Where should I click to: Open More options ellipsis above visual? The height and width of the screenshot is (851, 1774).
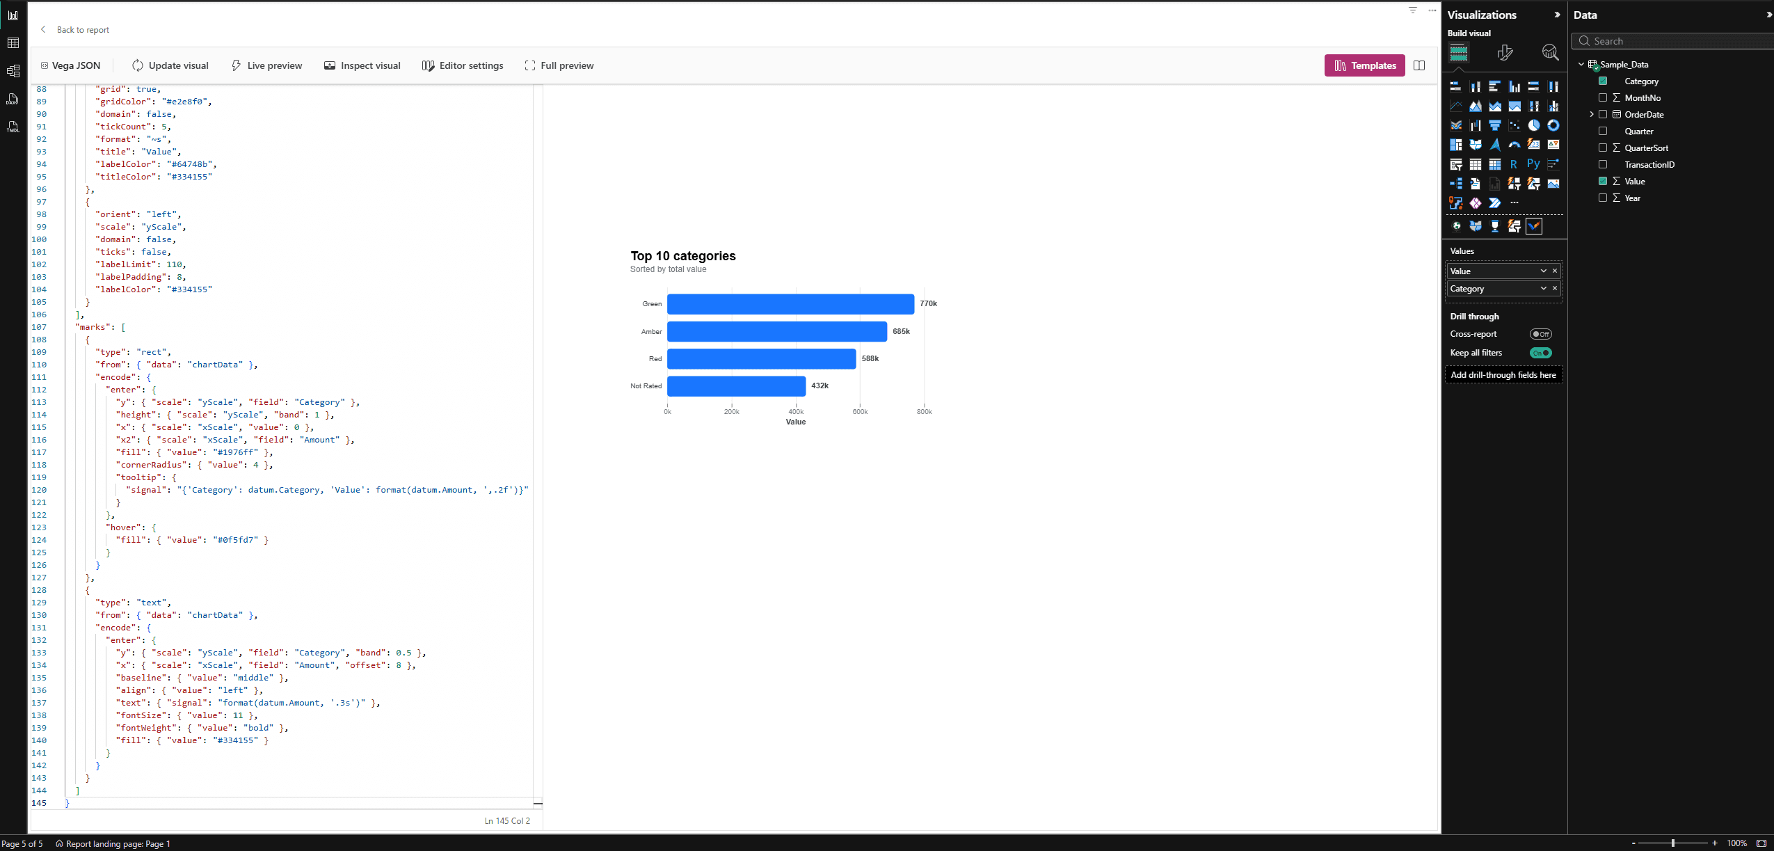1432,10
